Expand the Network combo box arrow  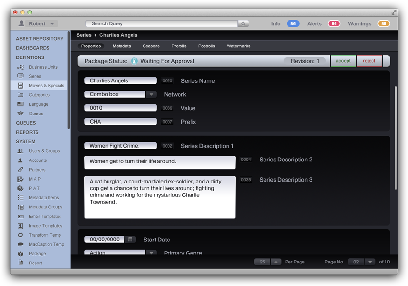click(x=151, y=94)
